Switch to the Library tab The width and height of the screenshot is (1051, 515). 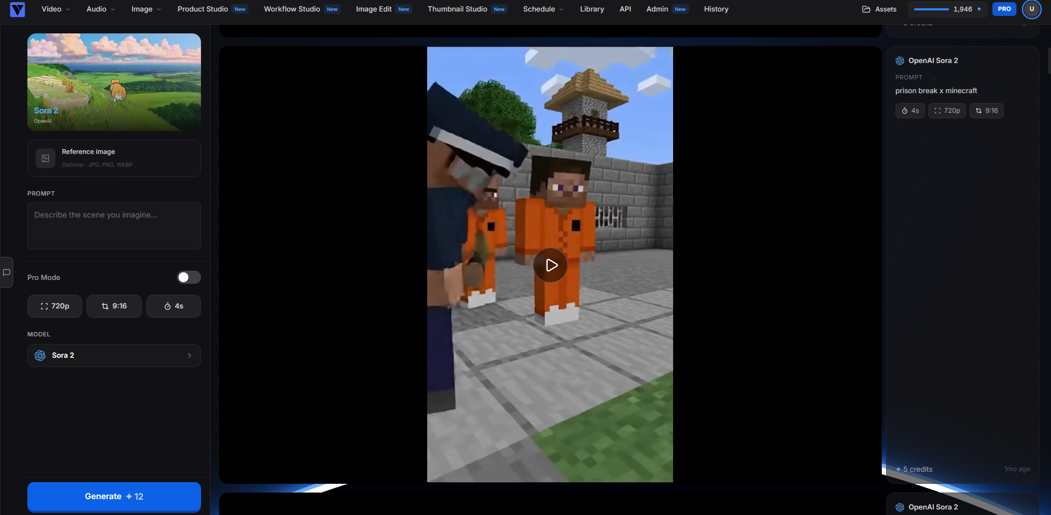pos(591,9)
